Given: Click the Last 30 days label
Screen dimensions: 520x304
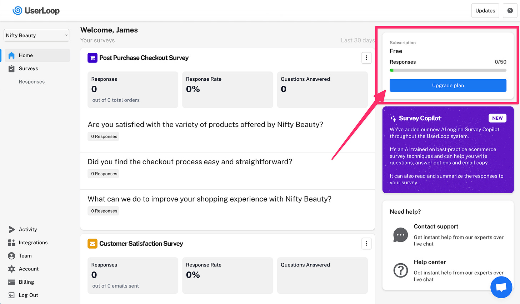Looking at the screenshot, I should click(x=358, y=40).
